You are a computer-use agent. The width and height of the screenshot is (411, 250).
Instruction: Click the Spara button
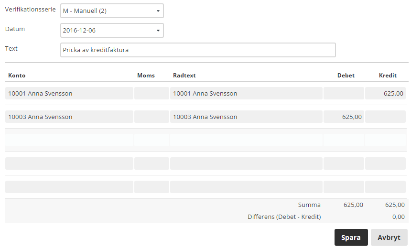click(x=351, y=238)
